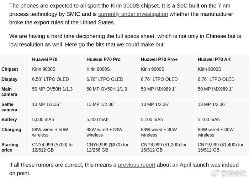The image size is (249, 179).
Task: Select the Huawei P70 Art column header
Action: point(214,59)
